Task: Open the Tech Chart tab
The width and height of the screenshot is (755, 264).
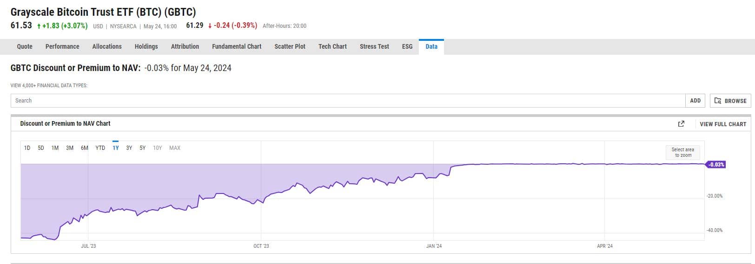Action: coord(332,46)
